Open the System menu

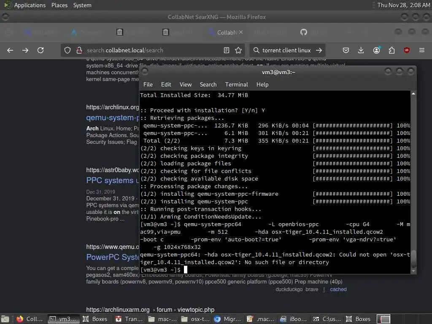82,5
